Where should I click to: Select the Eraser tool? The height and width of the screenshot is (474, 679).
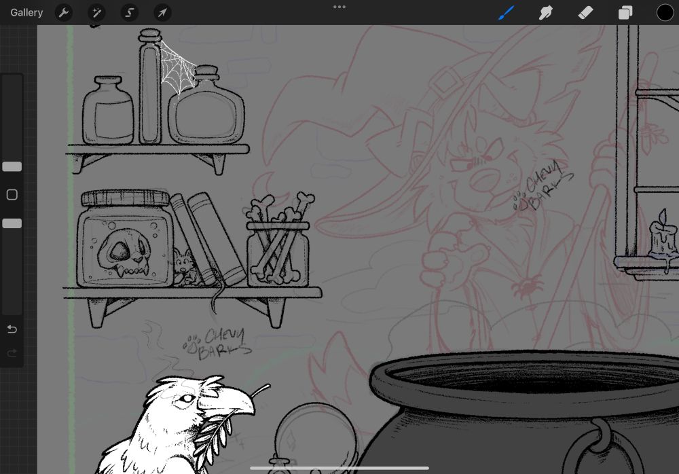[585, 13]
